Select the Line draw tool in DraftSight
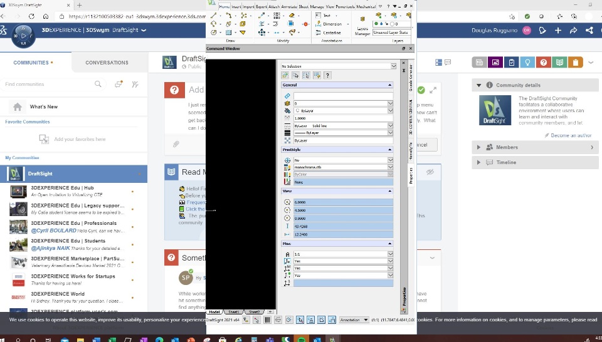 coord(214,16)
